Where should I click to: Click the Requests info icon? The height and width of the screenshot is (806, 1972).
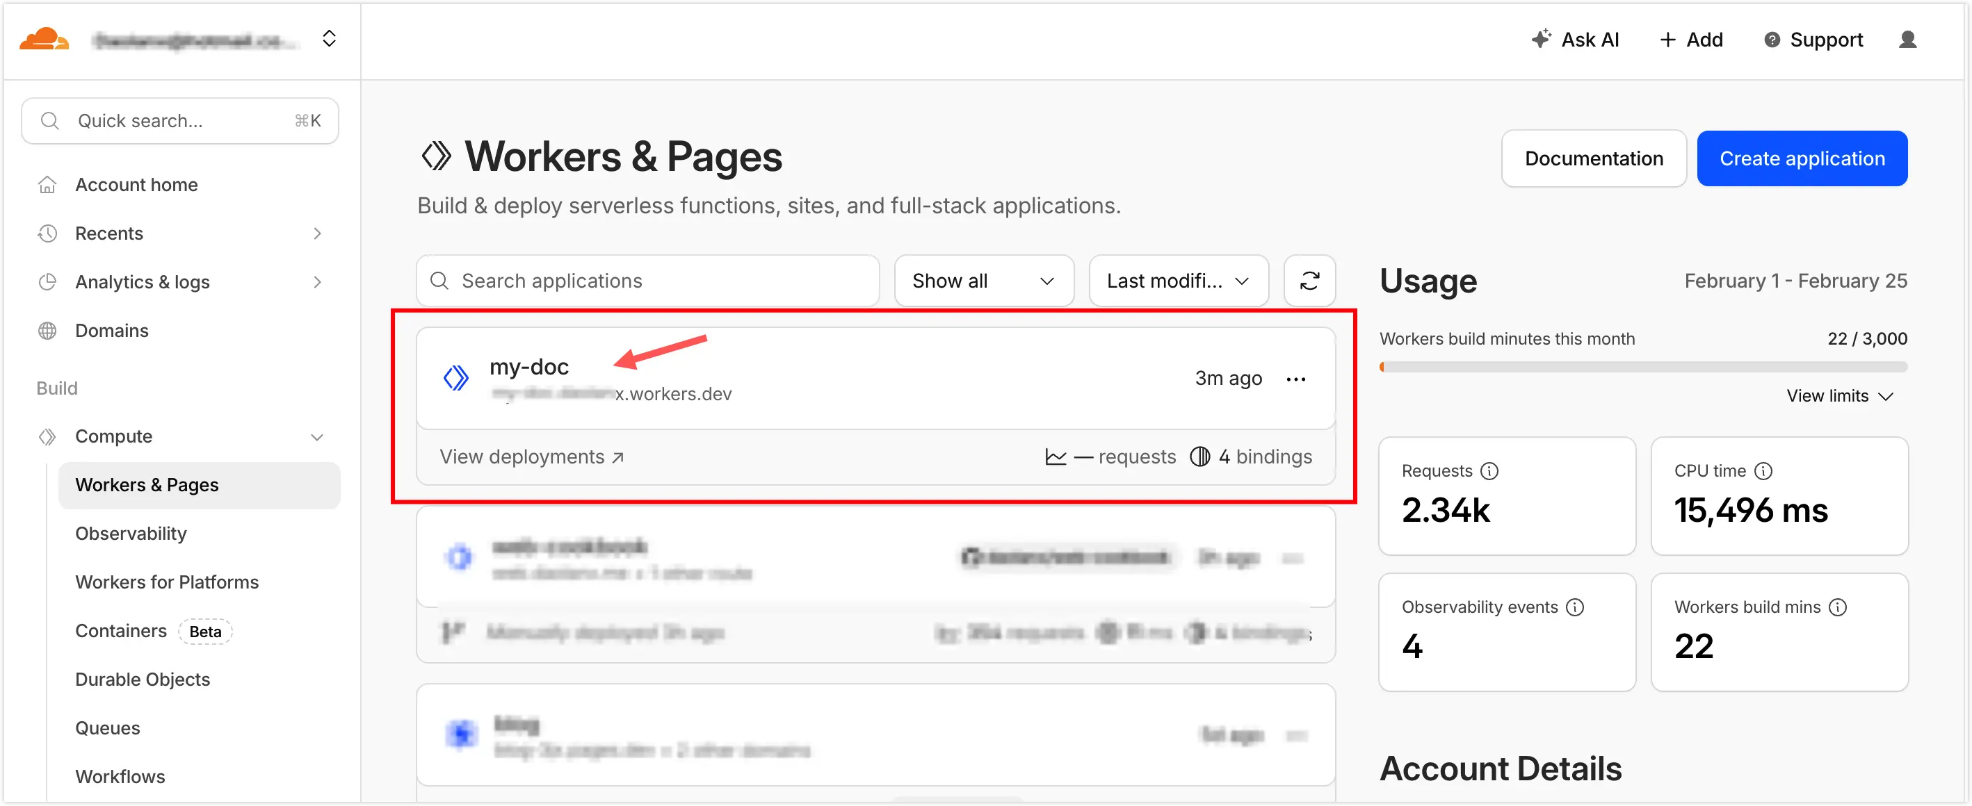click(x=1489, y=471)
